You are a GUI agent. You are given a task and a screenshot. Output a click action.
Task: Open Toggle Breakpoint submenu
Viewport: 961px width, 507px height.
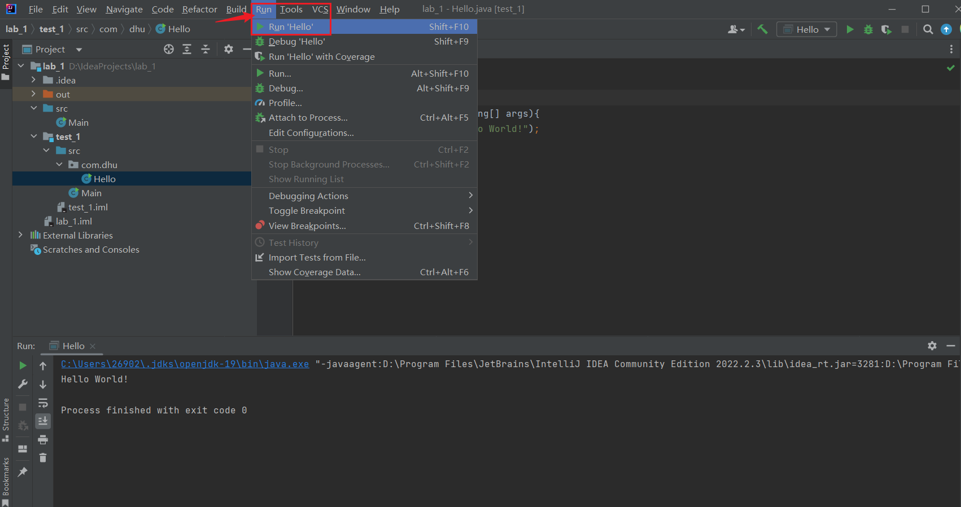point(364,210)
